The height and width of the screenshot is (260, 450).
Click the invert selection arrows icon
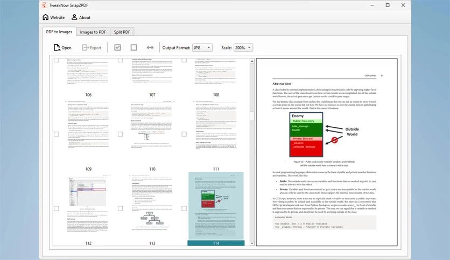point(150,47)
